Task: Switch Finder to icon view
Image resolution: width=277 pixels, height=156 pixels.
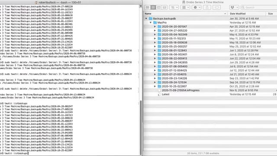Action: point(147,7)
